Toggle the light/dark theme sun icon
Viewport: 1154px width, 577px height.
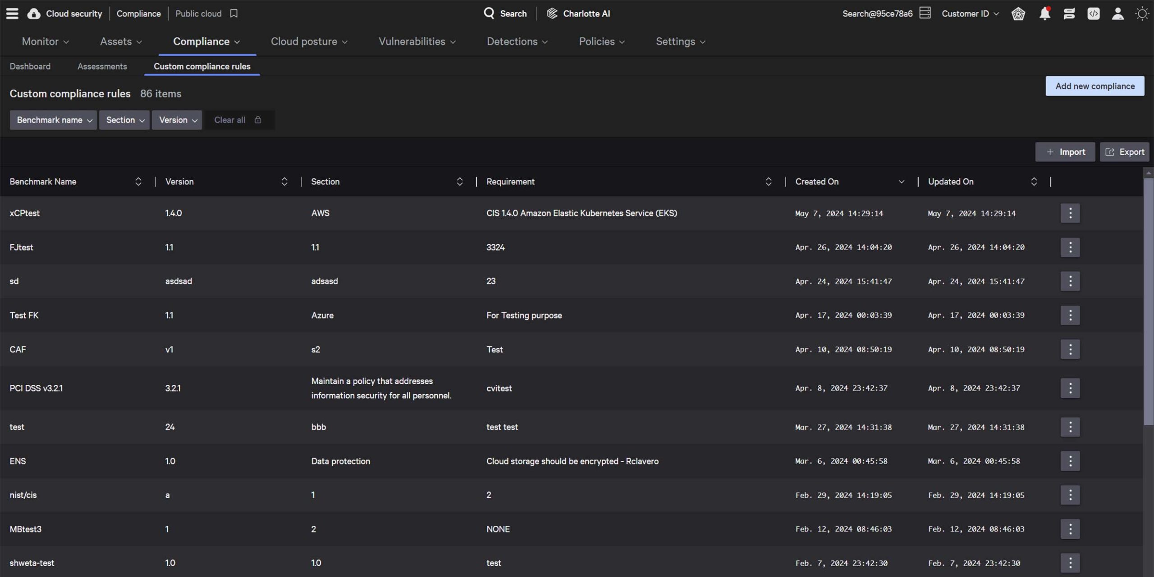coord(1142,14)
